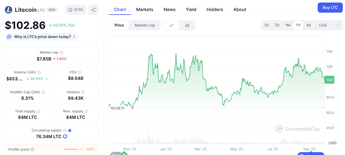345x155 pixels.
Task: Click the Total supply info icon
Action: click(x=38, y=112)
